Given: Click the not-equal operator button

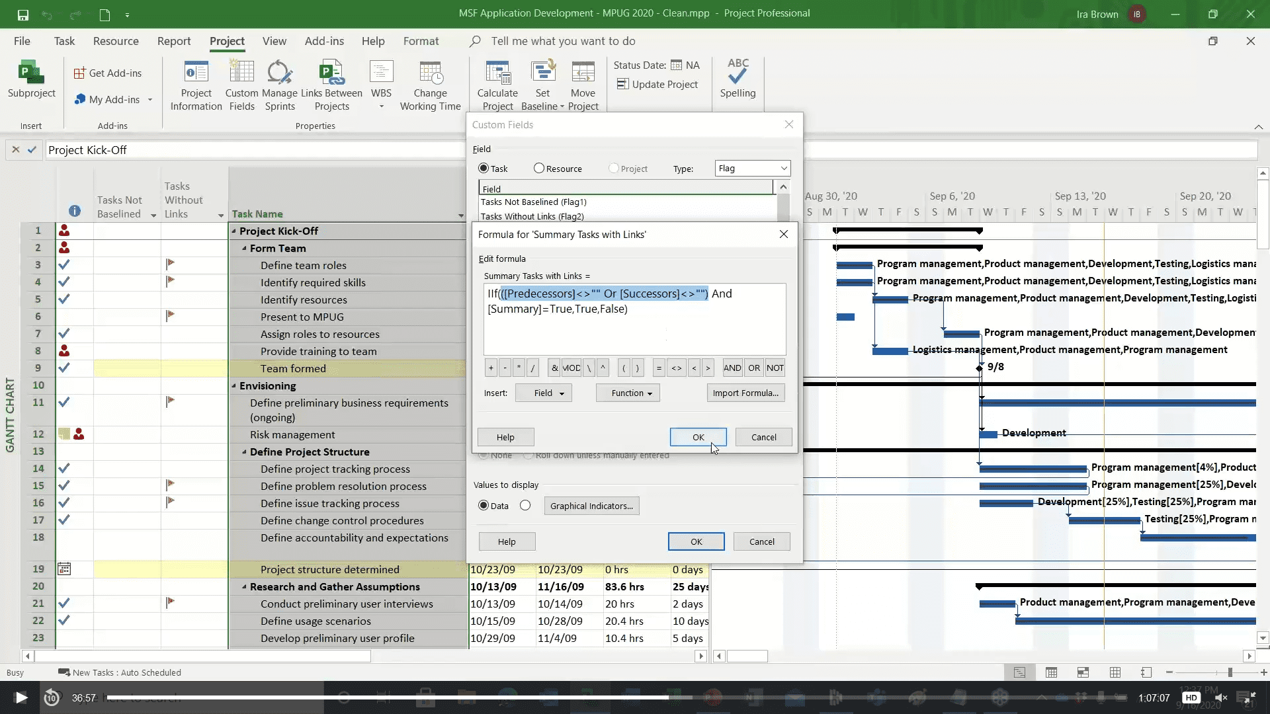Looking at the screenshot, I should click(x=676, y=368).
